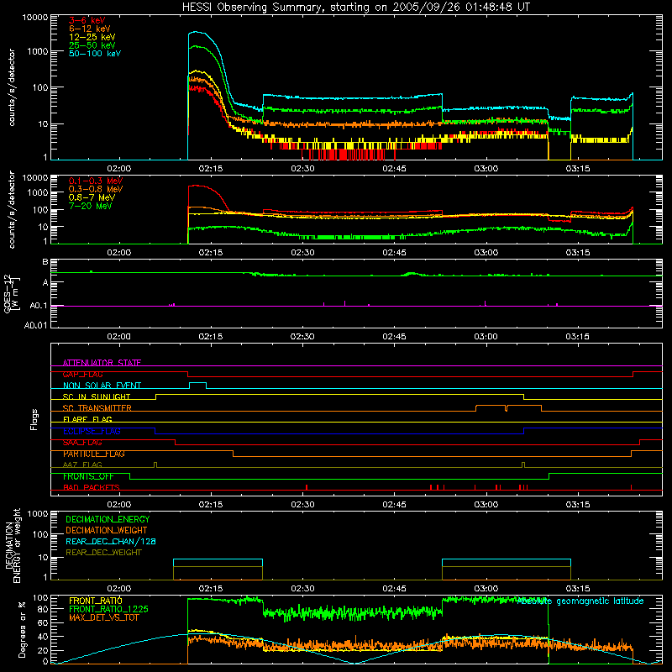The height and width of the screenshot is (672, 672).
Task: Click the 7-20 MeV legend label
Action: 91,206
